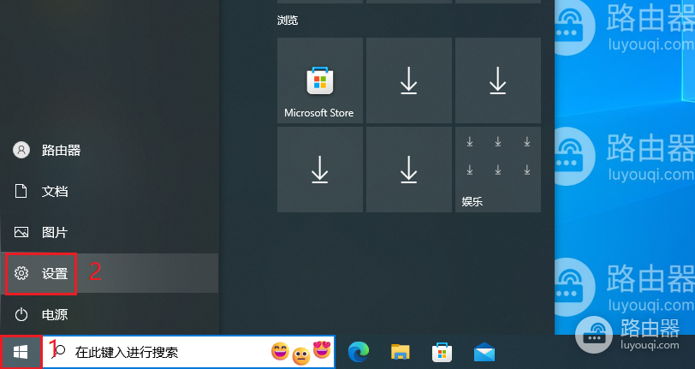Click download tile directly above 娱乐 folder
The width and height of the screenshot is (695, 369).
pos(498,80)
